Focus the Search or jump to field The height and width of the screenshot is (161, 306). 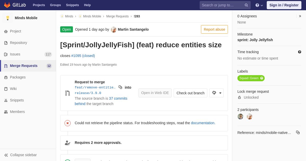tap(222, 5)
